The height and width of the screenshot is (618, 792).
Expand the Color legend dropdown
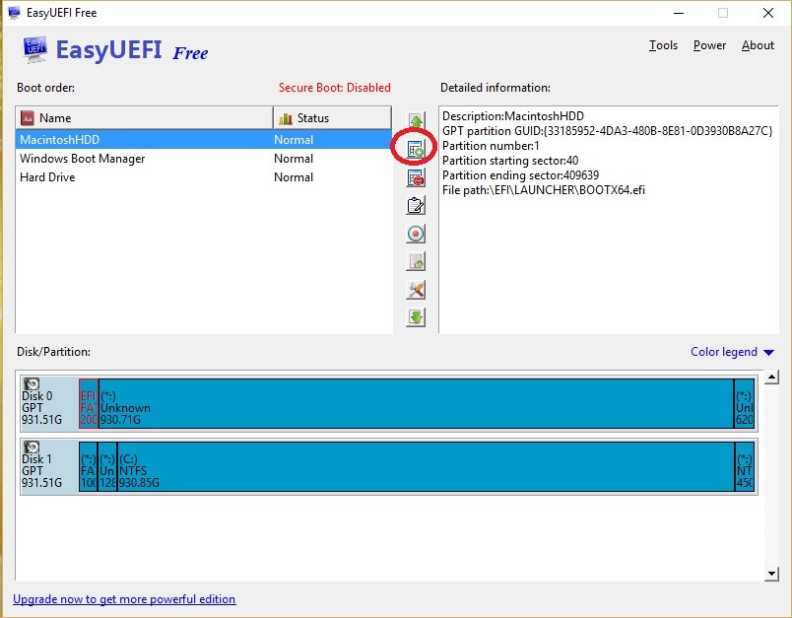pyautogui.click(x=732, y=352)
